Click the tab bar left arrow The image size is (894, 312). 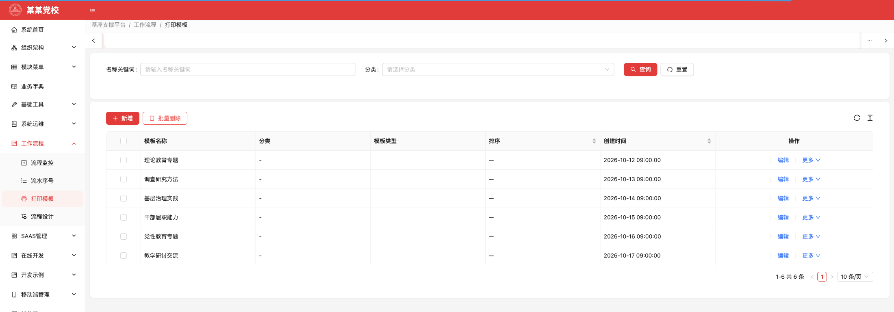pos(93,41)
